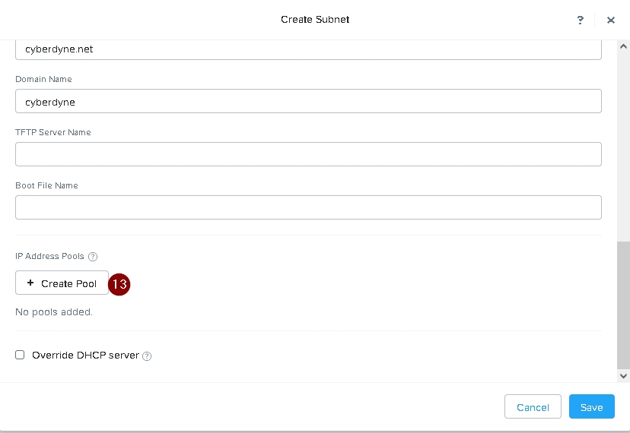Select the Boot File Name input box
Viewport: 630px width, 433px height.
pyautogui.click(x=308, y=207)
